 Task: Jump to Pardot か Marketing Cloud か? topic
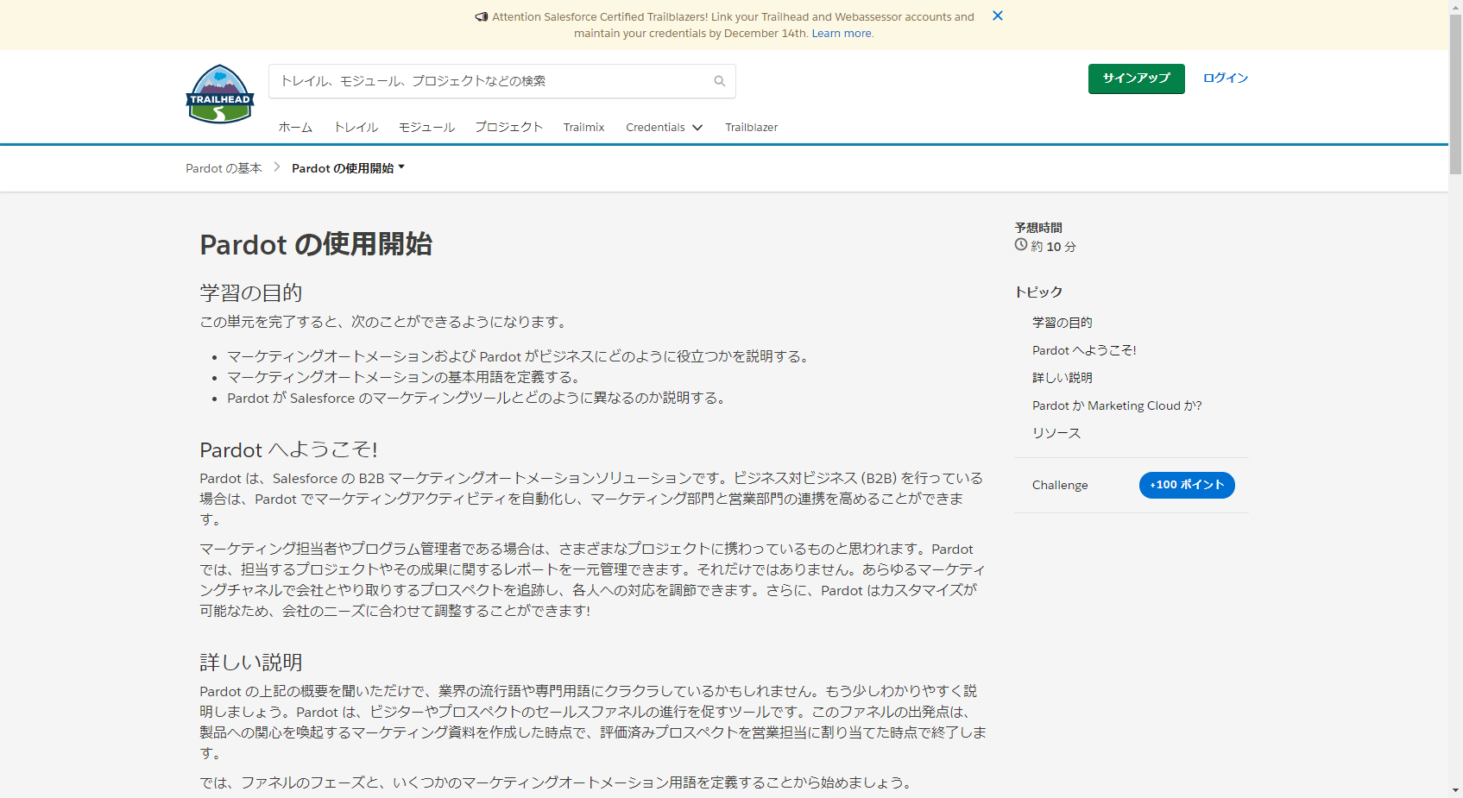point(1116,405)
